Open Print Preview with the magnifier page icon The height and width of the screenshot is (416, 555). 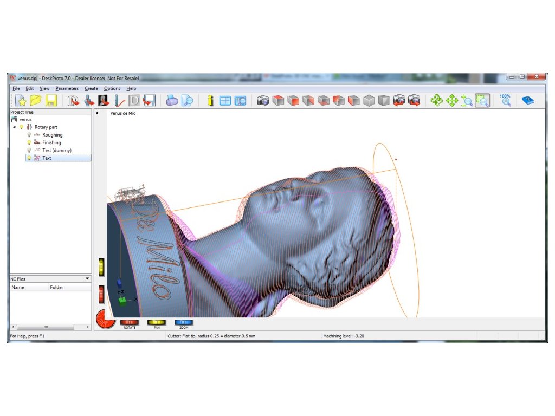(x=187, y=101)
